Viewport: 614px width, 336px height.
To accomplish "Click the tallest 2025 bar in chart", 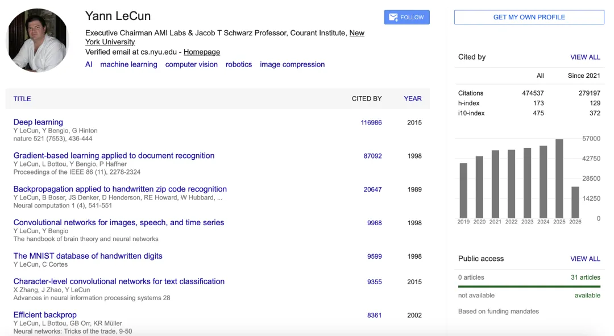I will coord(559,179).
